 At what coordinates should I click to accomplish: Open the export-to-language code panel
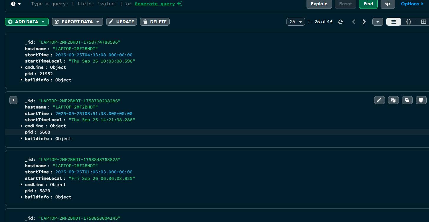388,4
